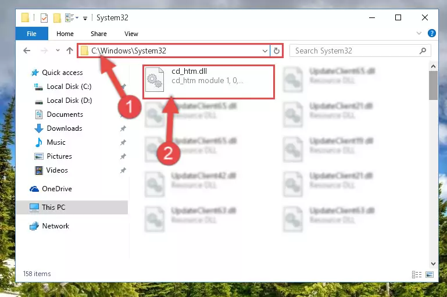
Task: Open Downloads in navigation pane
Action: point(65,128)
